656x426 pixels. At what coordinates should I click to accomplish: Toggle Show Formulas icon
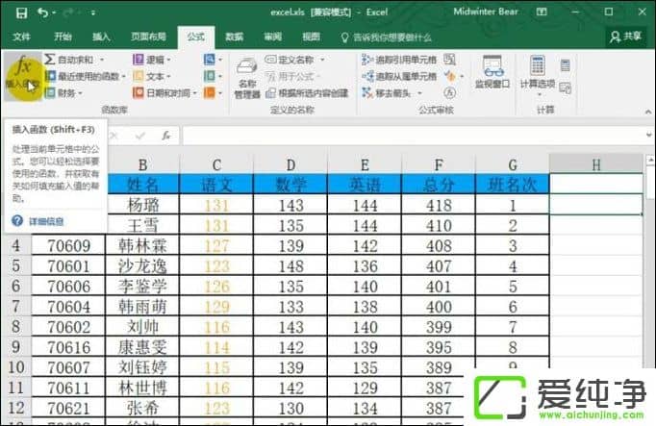(450, 60)
